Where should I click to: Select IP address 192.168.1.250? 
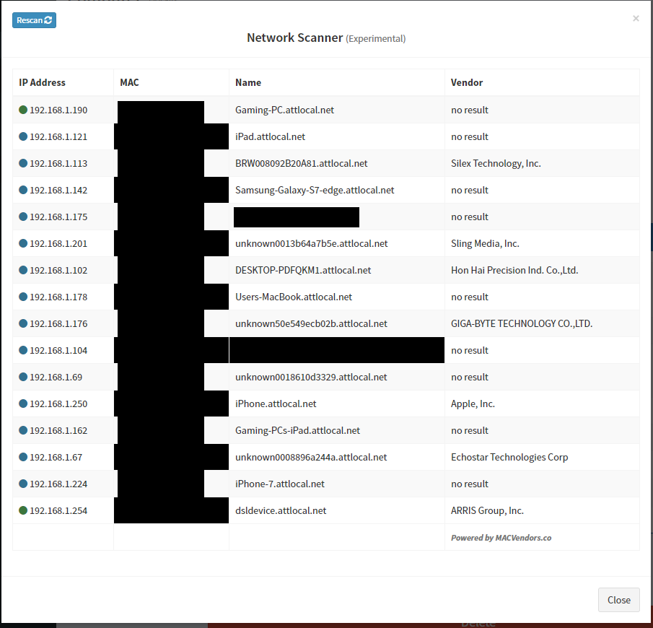(x=58, y=404)
